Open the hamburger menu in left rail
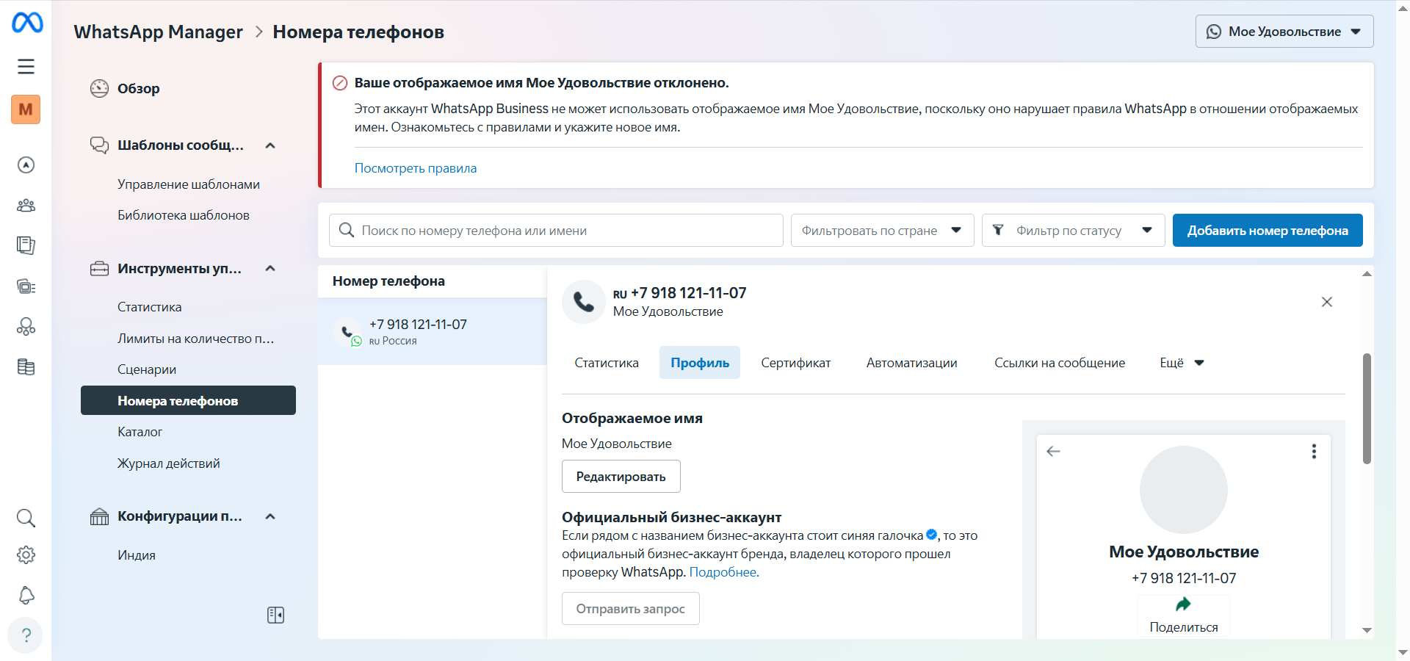The image size is (1410, 661). (26, 66)
